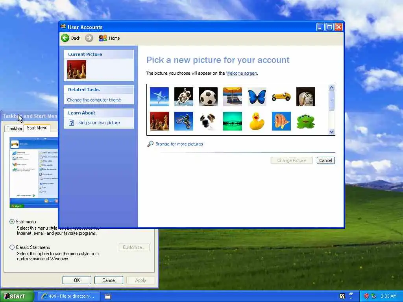This screenshot has width=403, height=302.
Task: Click the help question tray icon
Action: 342,296
